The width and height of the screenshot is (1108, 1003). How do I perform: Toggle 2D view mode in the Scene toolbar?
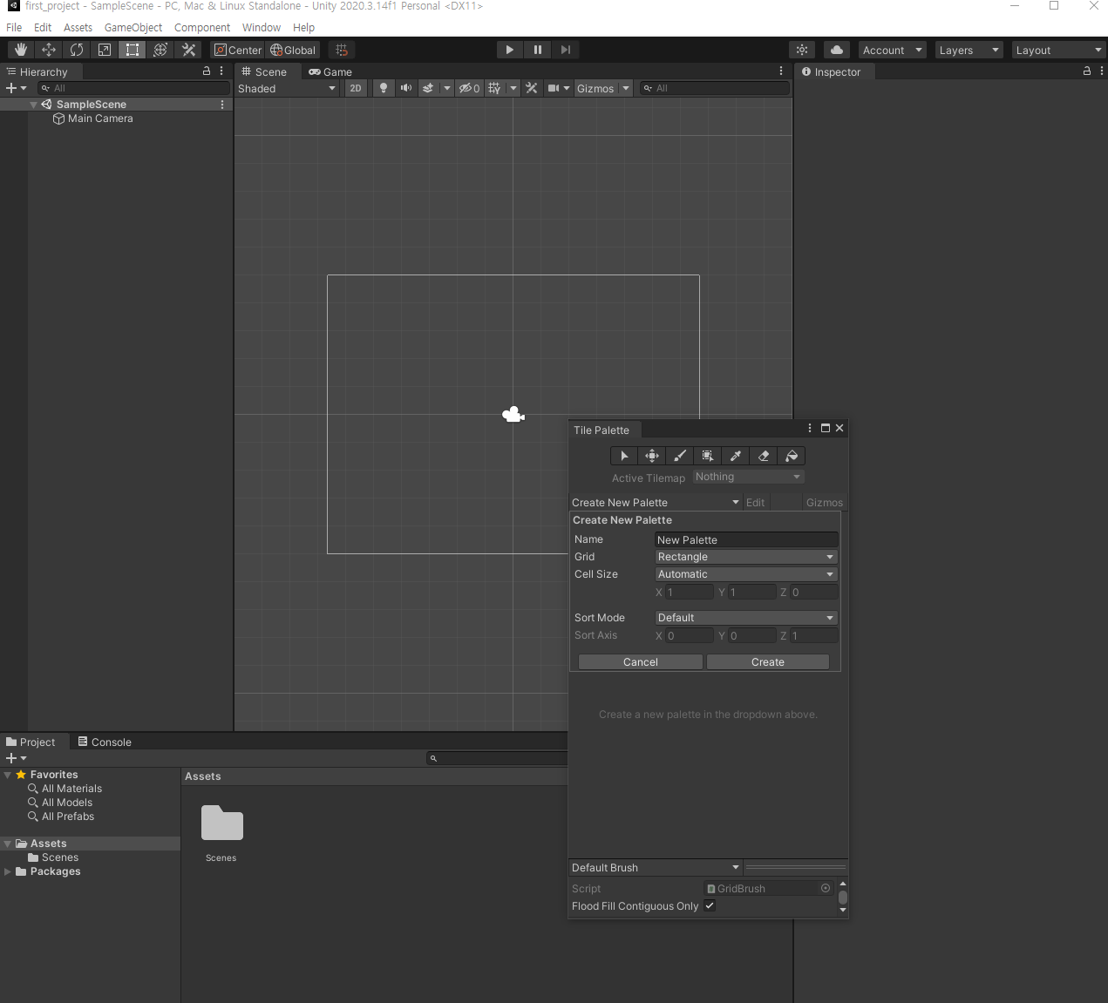point(356,88)
